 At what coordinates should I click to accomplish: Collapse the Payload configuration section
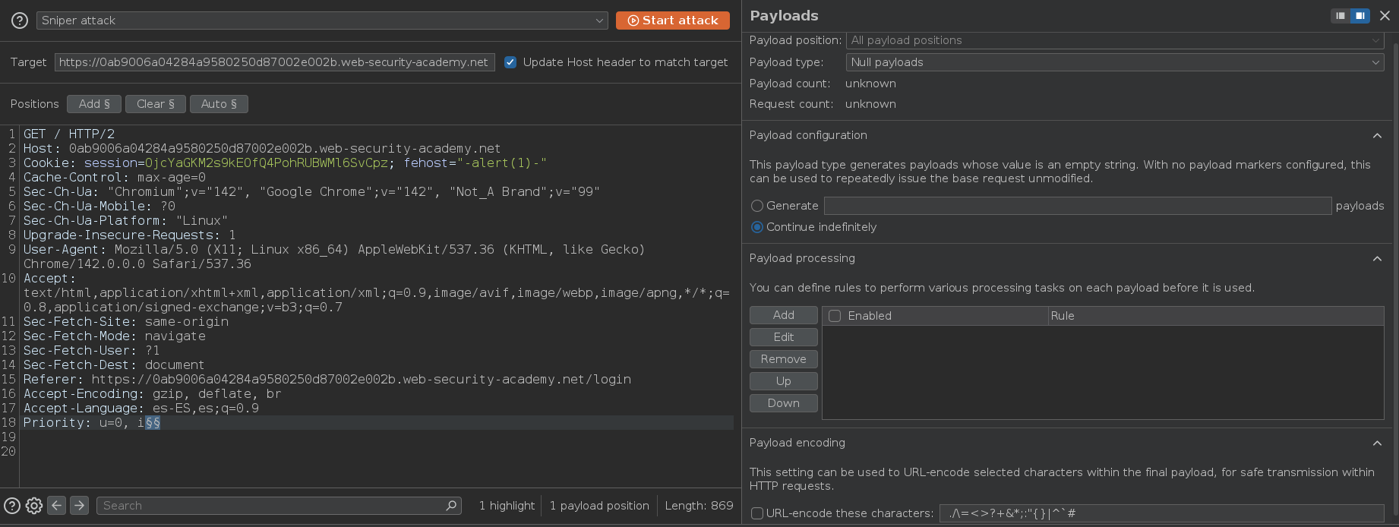[1377, 135]
